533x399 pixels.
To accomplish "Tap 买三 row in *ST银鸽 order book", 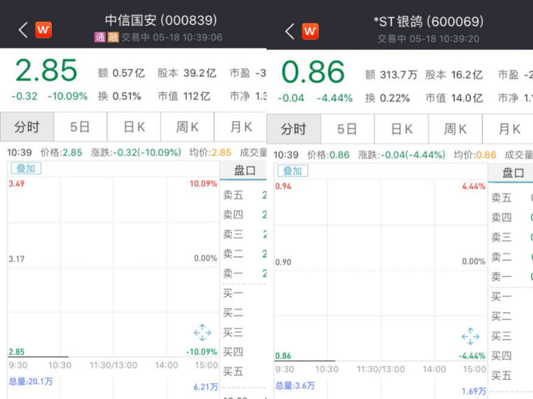I will [x=511, y=336].
